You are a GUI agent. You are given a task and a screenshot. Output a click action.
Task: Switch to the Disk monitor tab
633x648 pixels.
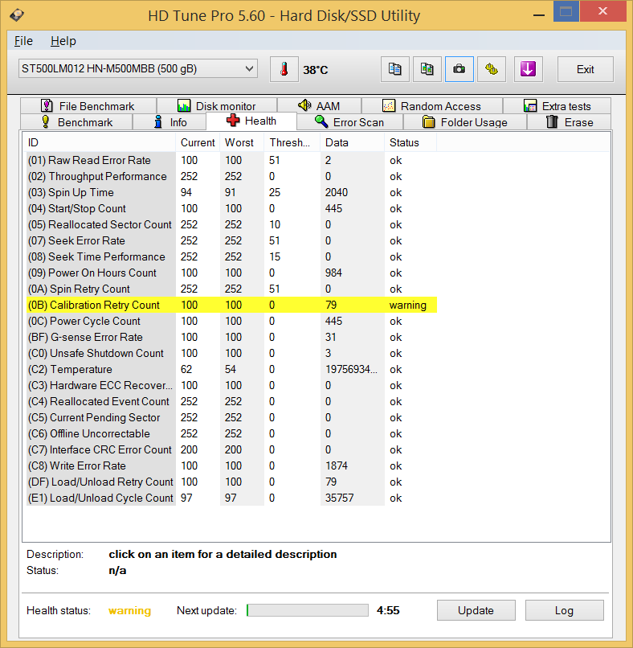[x=217, y=106]
